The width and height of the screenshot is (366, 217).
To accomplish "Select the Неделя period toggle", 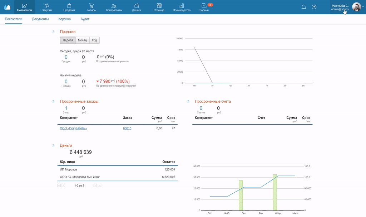I will [68, 40].
